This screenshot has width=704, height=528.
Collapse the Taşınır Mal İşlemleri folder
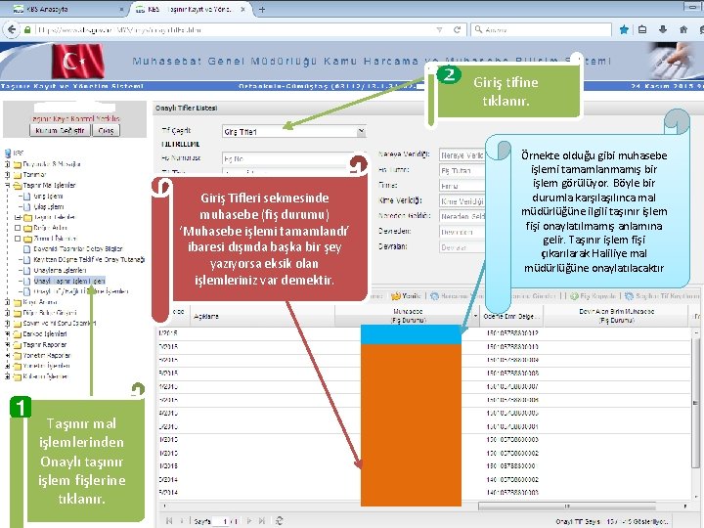7,185
